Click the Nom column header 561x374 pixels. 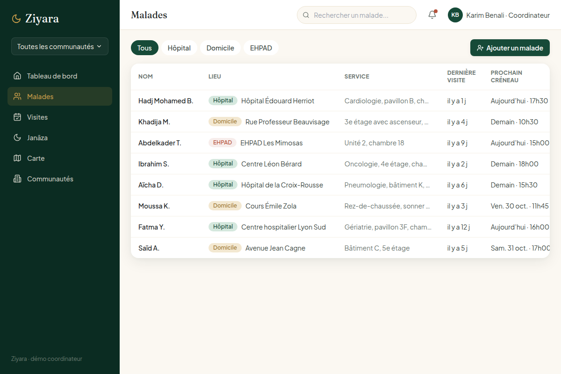coord(145,76)
